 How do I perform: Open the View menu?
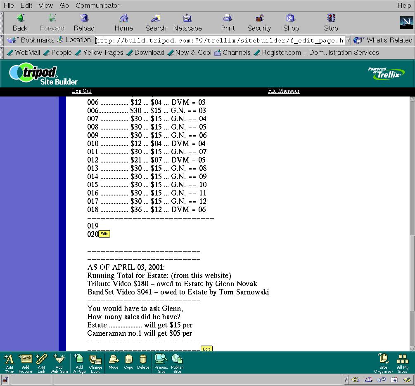(46, 5)
